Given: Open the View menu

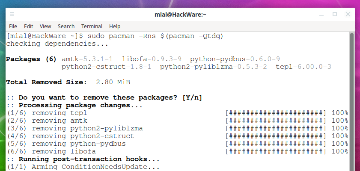Looking at the screenshot, I should point(45,27).
